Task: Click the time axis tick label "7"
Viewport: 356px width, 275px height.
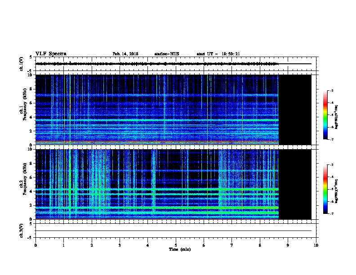Action: [x=232, y=245]
